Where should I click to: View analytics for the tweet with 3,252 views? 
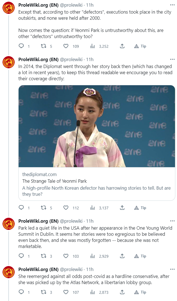(x=93, y=46)
